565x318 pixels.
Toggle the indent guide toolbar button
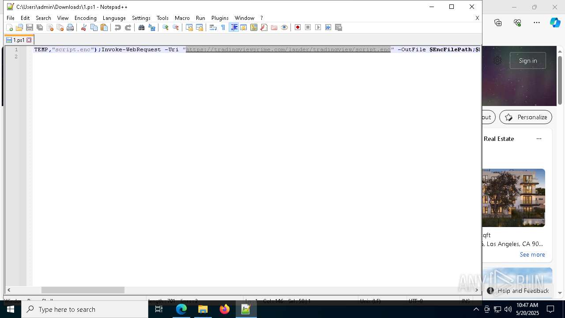[x=234, y=27]
